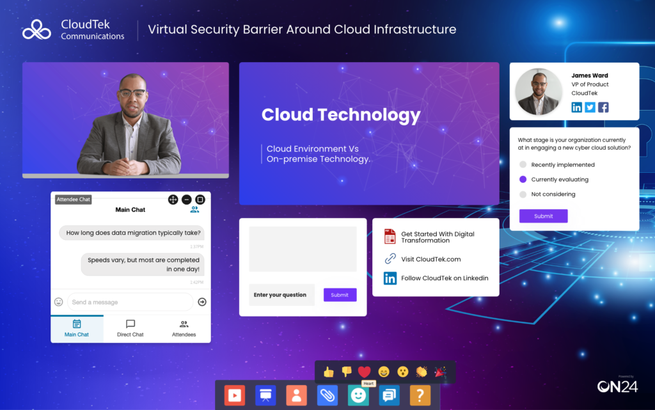This screenshot has height=410, width=655.
Task: Open the media player dock icon
Action: [x=235, y=395]
